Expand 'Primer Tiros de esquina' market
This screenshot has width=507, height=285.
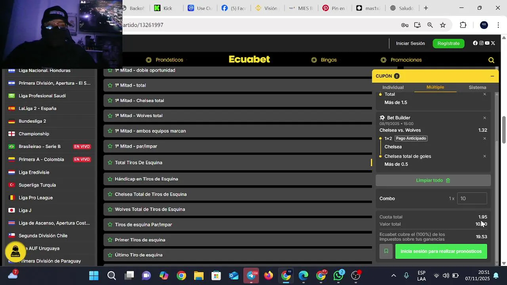[238, 240]
